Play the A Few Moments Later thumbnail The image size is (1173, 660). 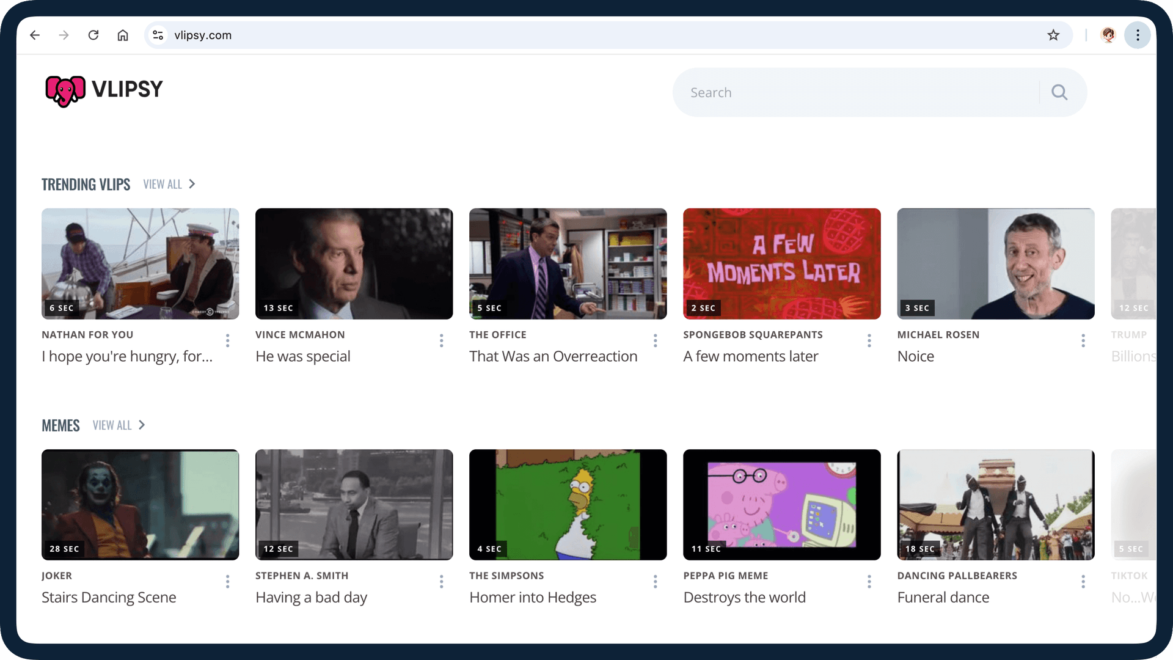[x=781, y=263]
